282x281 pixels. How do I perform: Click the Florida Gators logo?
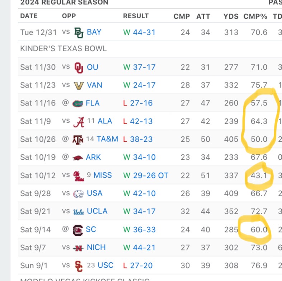tap(78, 103)
